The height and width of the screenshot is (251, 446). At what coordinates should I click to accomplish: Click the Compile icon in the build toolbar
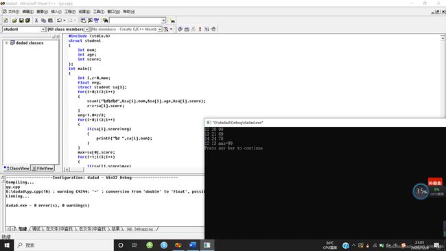180,29
